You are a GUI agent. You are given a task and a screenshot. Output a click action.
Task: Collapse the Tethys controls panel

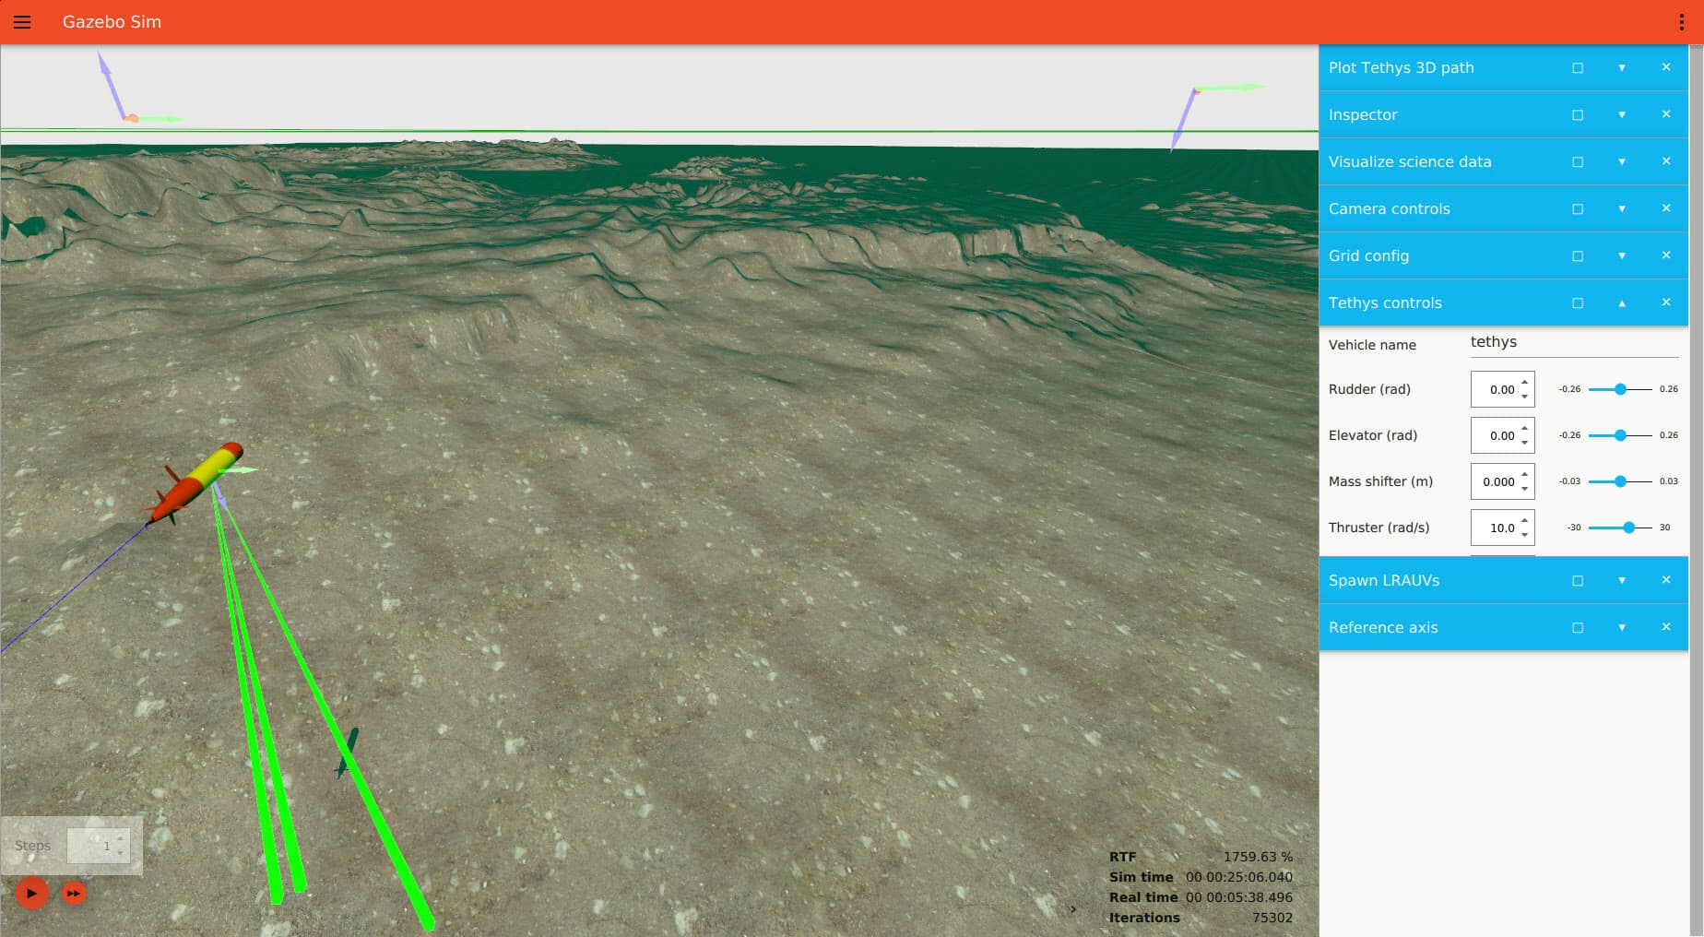pyautogui.click(x=1622, y=302)
